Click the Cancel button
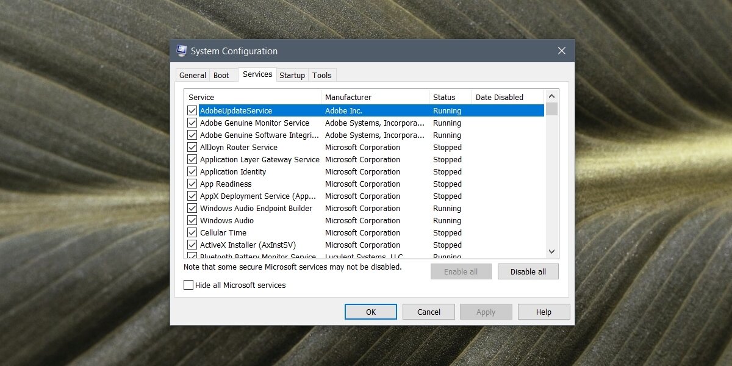The image size is (732, 366). point(429,312)
